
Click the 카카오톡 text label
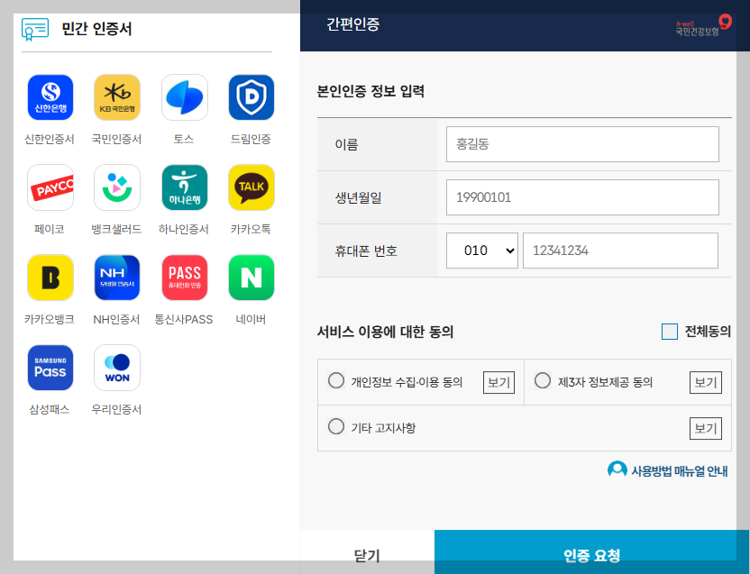[x=252, y=229]
